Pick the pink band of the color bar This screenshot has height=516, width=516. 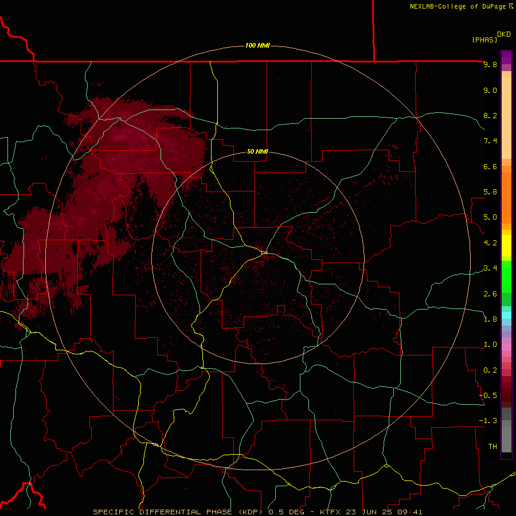click(506, 347)
